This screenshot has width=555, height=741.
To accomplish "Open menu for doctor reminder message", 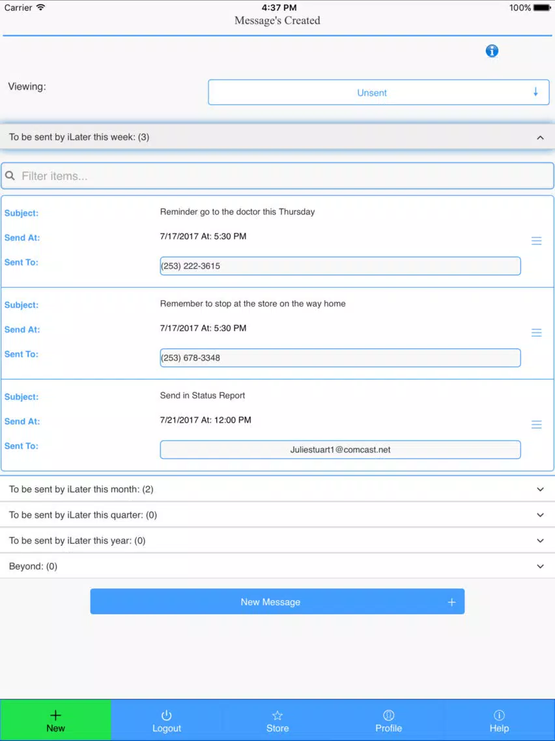I will pos(537,241).
